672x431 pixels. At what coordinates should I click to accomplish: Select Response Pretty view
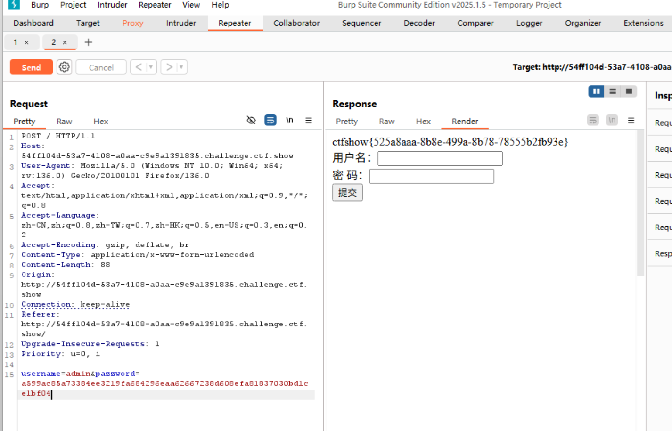pos(347,121)
